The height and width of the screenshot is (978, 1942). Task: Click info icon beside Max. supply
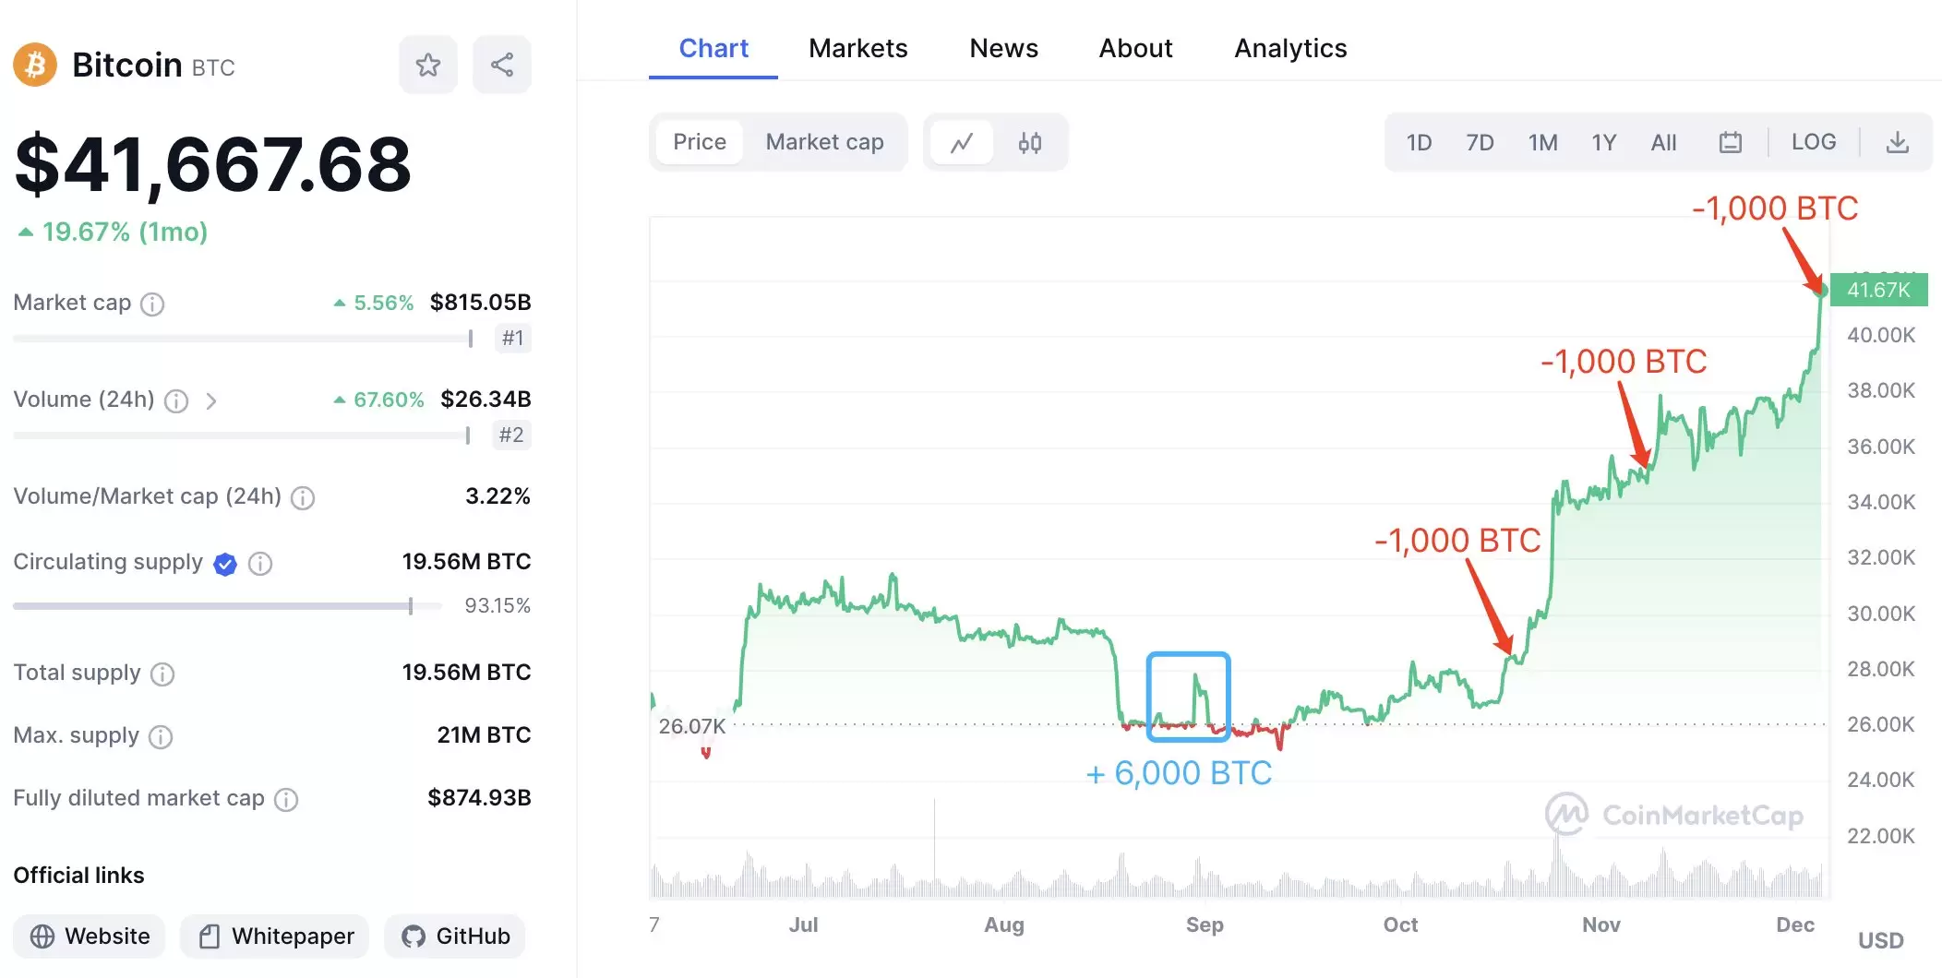(161, 736)
